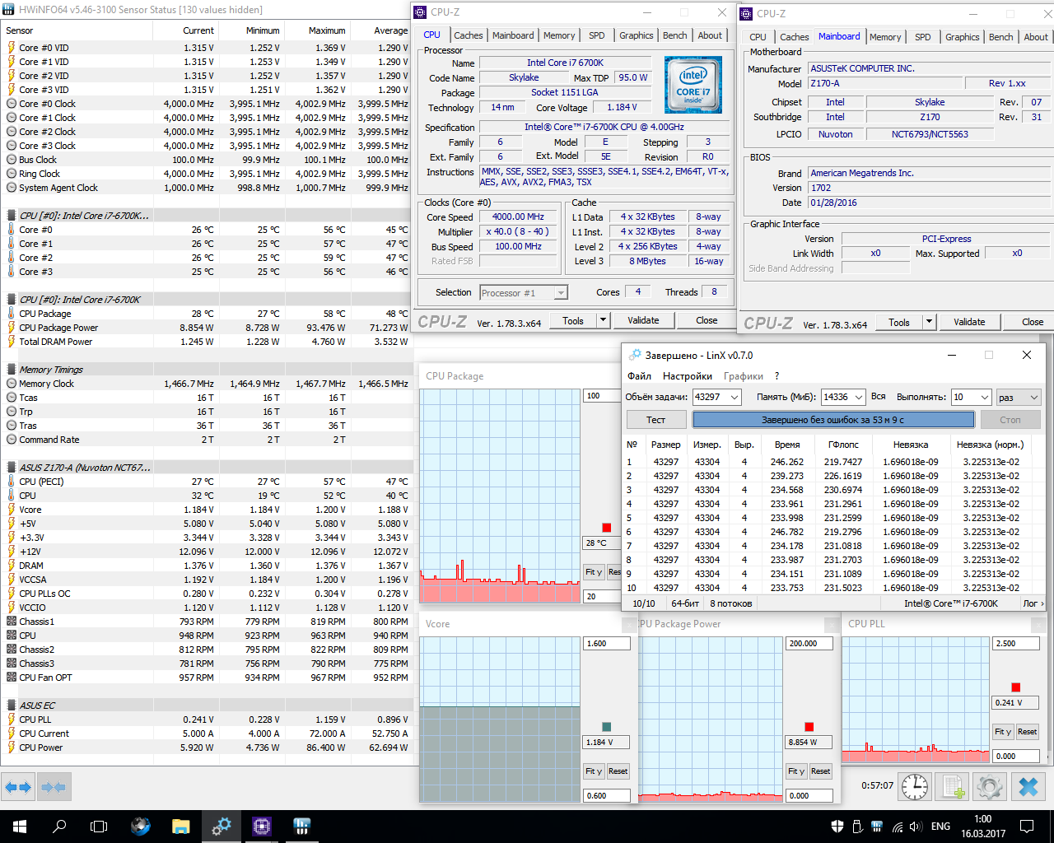Click Validate in the CPU-Z processor window
This screenshot has height=843, width=1054.
[643, 320]
